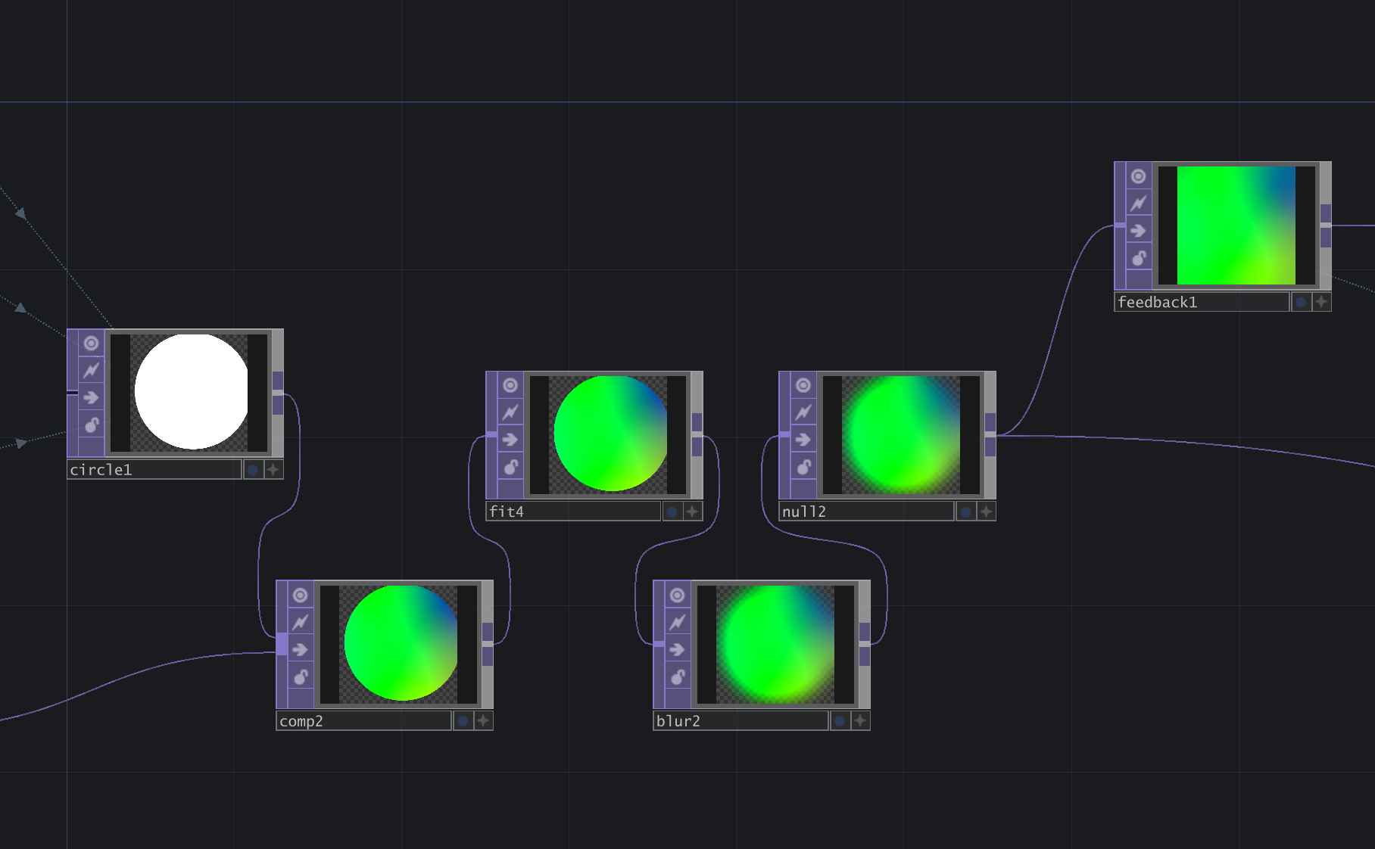The width and height of the screenshot is (1375, 849).
Task: Click the green gradient preview in feedback1
Action: click(1236, 225)
